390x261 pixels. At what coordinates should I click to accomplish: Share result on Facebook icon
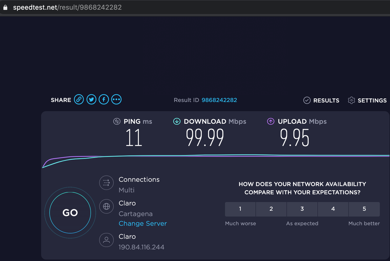pos(104,99)
